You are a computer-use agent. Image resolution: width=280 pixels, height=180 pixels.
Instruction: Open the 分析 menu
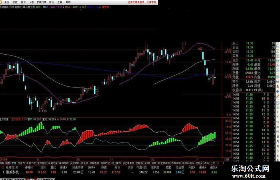tap(32, 2)
